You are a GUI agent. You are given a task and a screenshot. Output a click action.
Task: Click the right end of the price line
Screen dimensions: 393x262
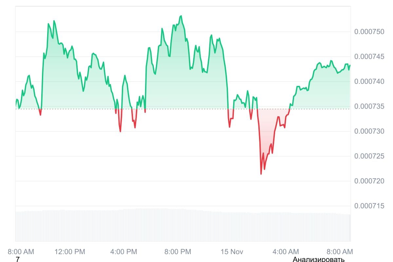[350, 65]
